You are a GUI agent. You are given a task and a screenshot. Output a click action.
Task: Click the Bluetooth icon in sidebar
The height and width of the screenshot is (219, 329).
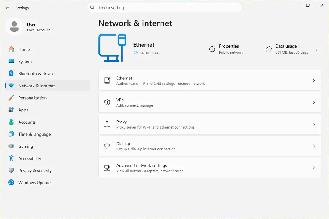coord(11,73)
